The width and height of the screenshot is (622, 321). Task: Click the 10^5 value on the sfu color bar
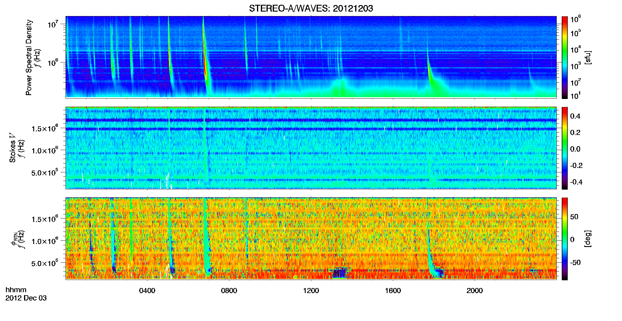pyautogui.click(x=576, y=33)
